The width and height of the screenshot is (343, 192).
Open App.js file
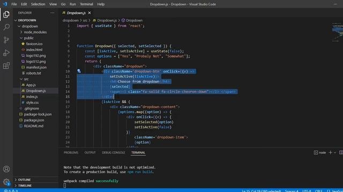click(31, 85)
